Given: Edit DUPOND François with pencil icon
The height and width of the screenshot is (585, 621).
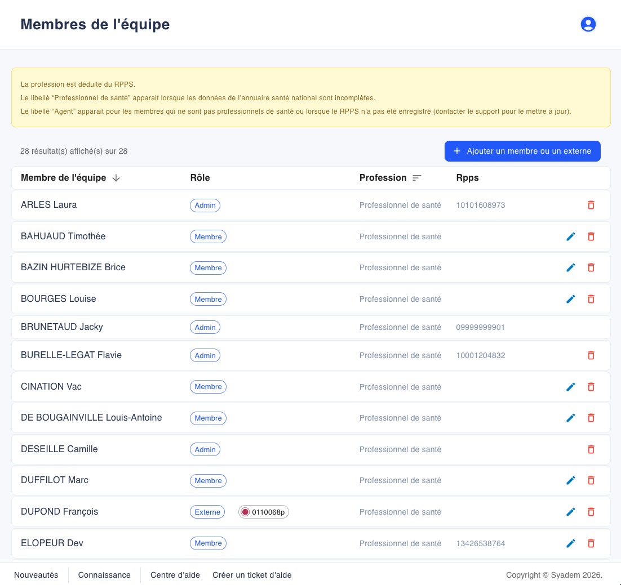Looking at the screenshot, I should (x=571, y=512).
